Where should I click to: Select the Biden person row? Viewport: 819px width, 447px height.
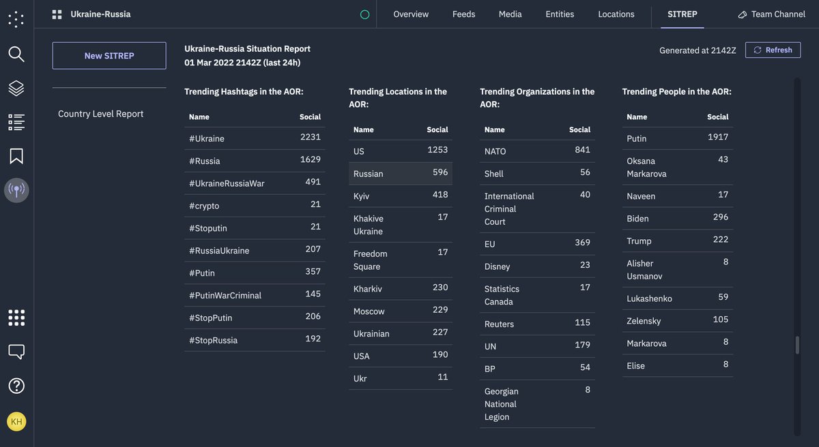click(678, 219)
